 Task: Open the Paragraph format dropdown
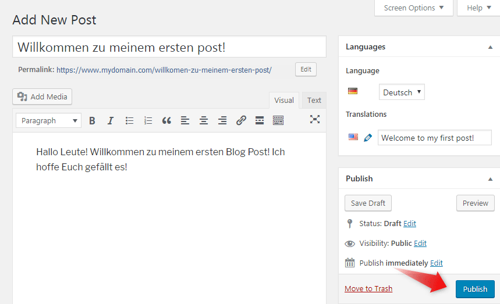(48, 121)
